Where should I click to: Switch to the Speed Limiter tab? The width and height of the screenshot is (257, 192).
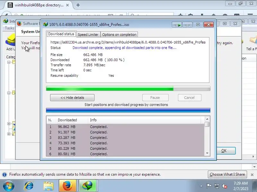pyautogui.click(x=88, y=35)
